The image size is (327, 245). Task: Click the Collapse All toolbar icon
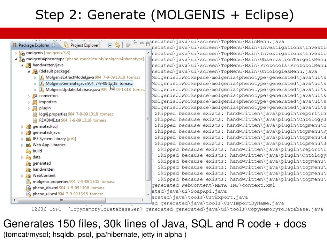tap(110, 45)
